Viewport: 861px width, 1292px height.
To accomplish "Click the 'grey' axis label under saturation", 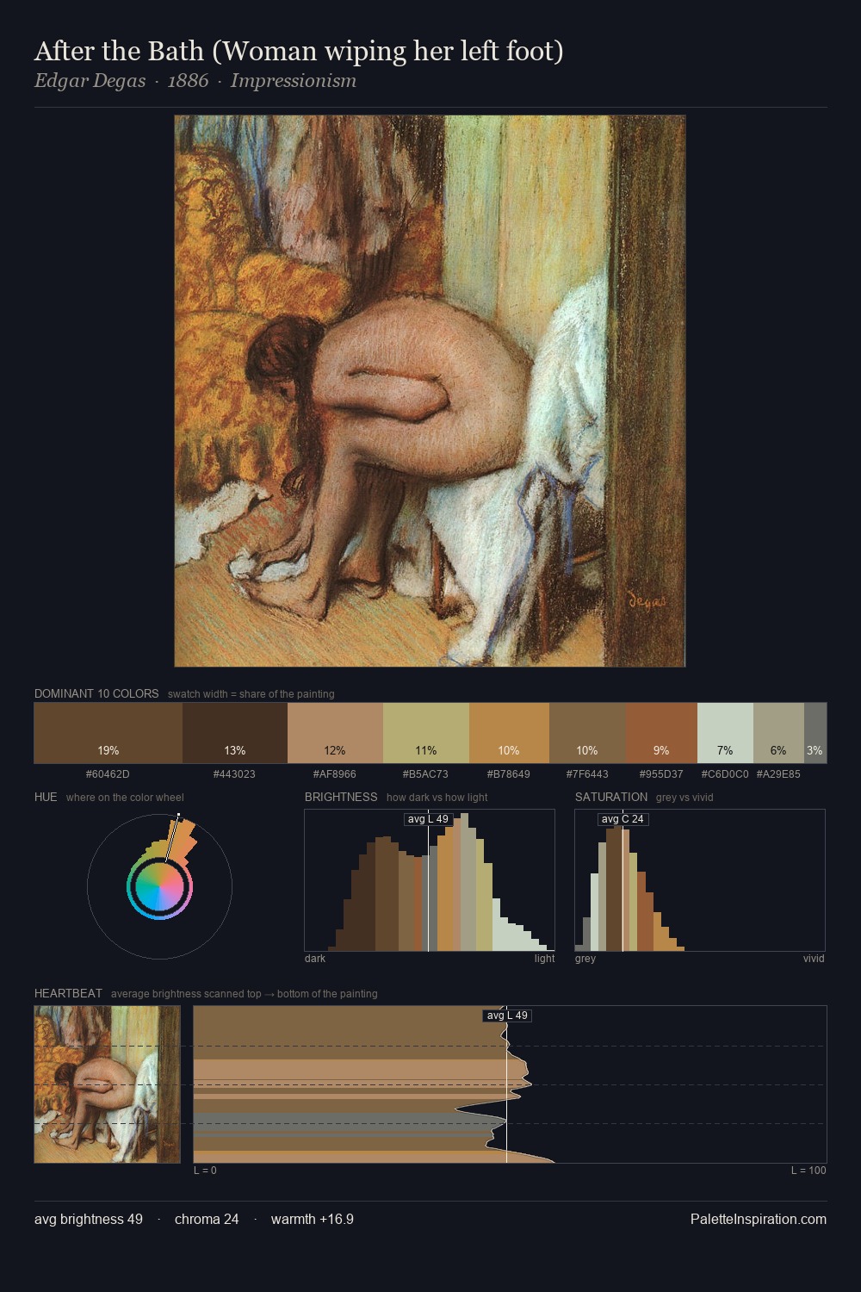I will click(585, 959).
